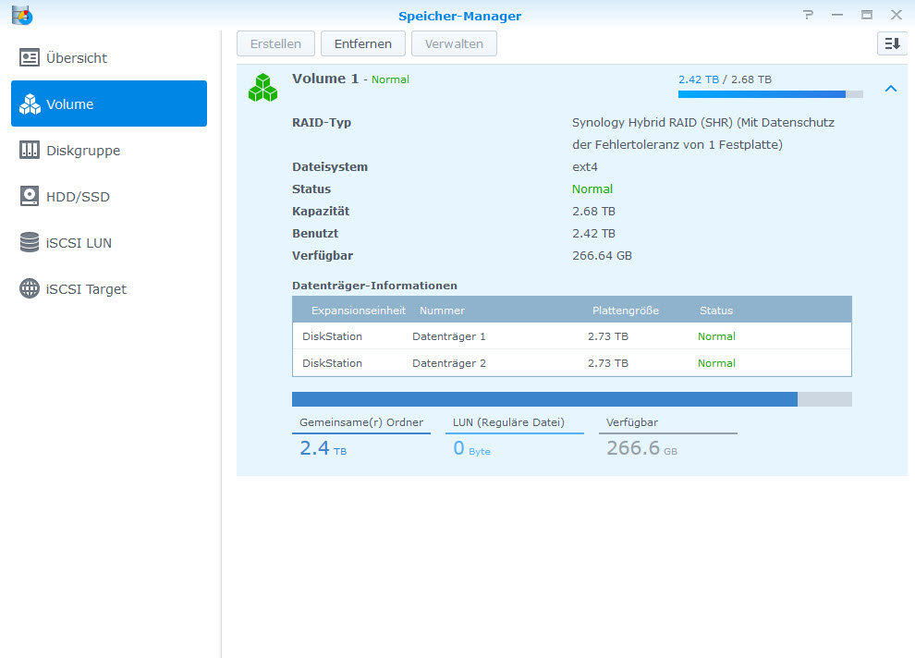Maximize the Speicher-Manager window
The width and height of the screenshot is (915, 658).
867,15
